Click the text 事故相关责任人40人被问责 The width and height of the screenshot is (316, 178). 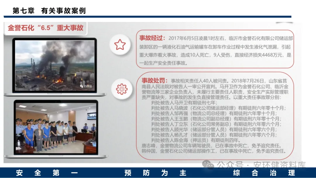click(200, 81)
